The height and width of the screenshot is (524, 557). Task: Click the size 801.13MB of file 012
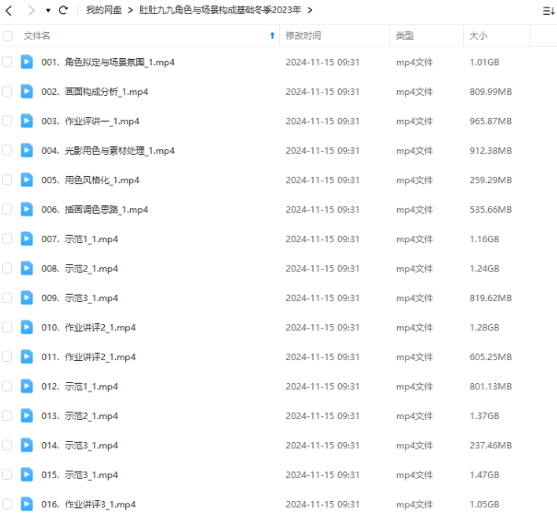[x=491, y=387]
